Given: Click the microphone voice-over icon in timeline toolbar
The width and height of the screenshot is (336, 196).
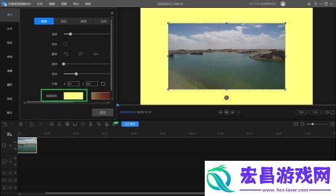Looking at the screenshot, I should (x=91, y=124).
